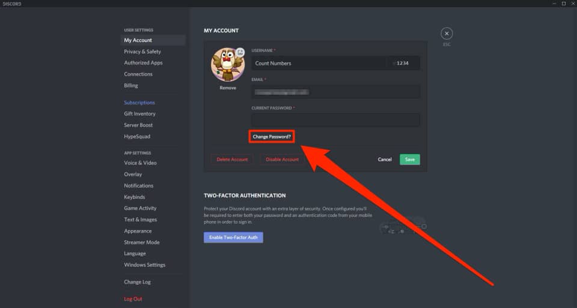This screenshot has width=577, height=308.
Task: Open My Account settings
Action: coord(153,40)
